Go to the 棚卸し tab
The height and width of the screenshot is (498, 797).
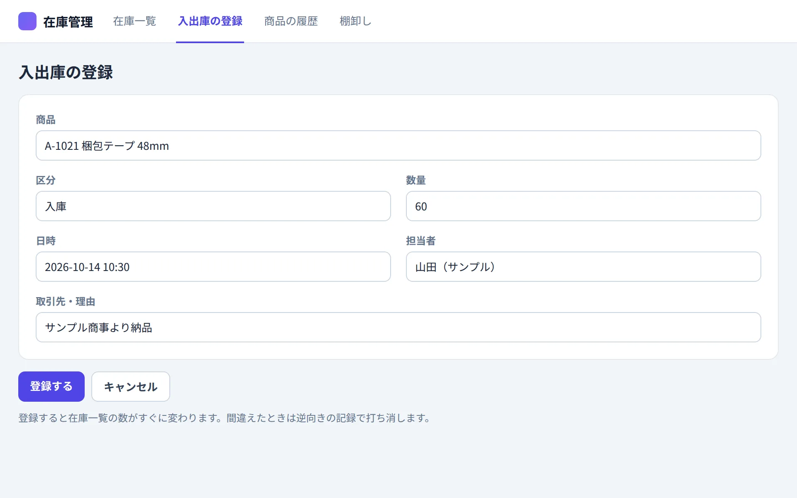[355, 21]
